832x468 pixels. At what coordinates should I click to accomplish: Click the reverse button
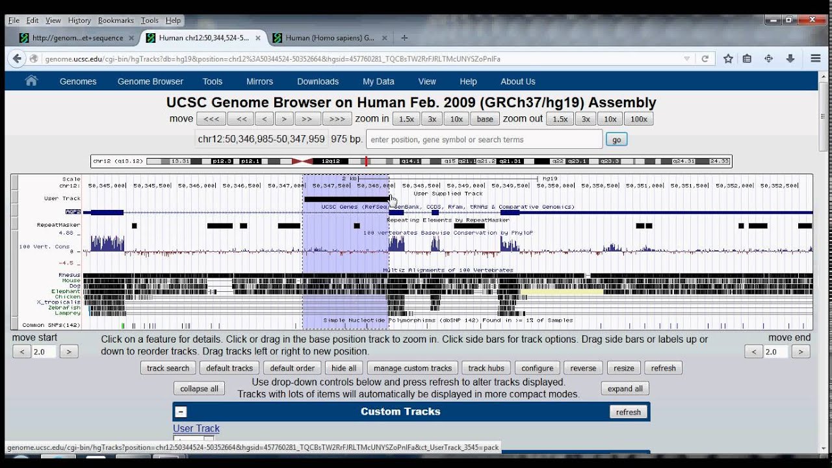pos(583,368)
